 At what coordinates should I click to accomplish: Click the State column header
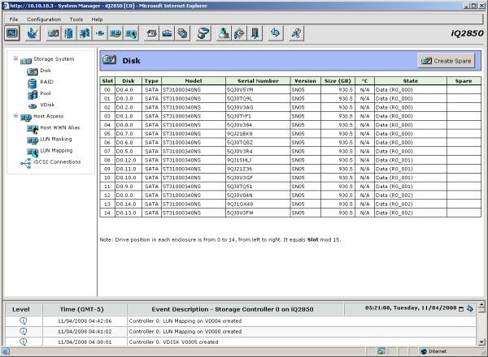pos(411,81)
